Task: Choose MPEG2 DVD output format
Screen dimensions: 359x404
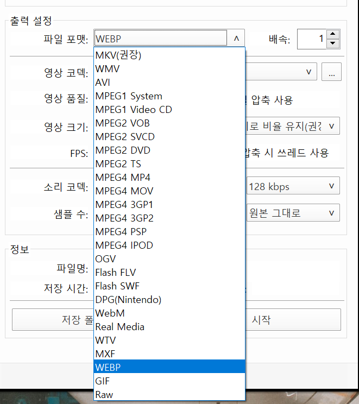Action: pyautogui.click(x=169, y=150)
